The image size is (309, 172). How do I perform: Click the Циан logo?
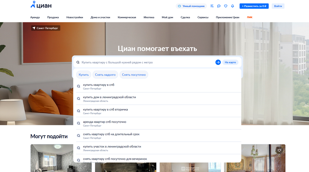click(x=41, y=5)
